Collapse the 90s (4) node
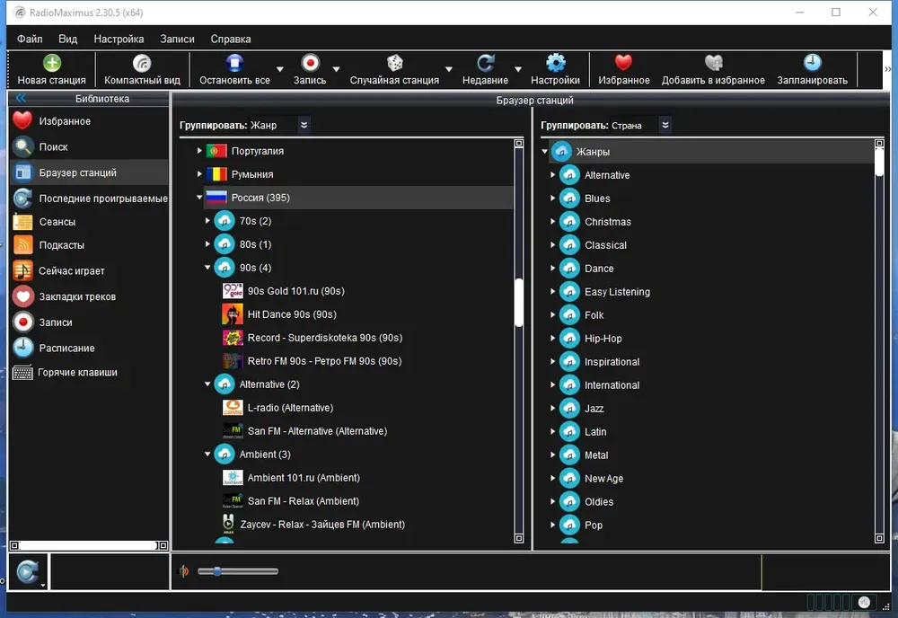The height and width of the screenshot is (618, 898). pyautogui.click(x=207, y=268)
